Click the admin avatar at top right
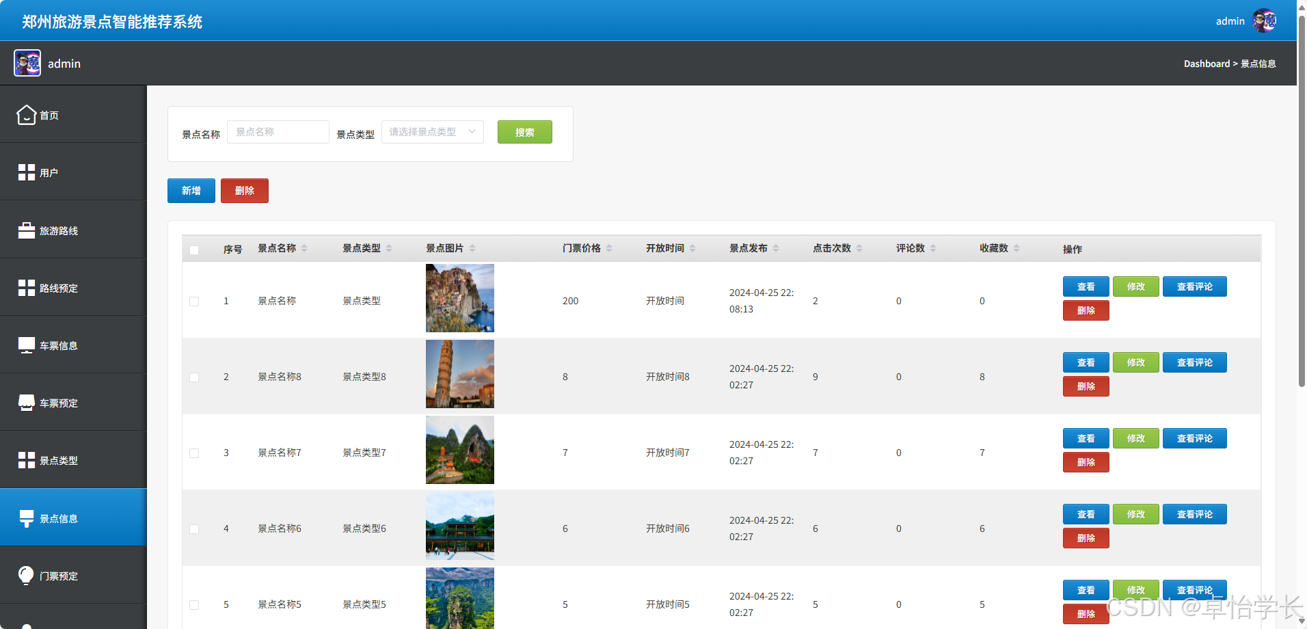 point(1264,21)
